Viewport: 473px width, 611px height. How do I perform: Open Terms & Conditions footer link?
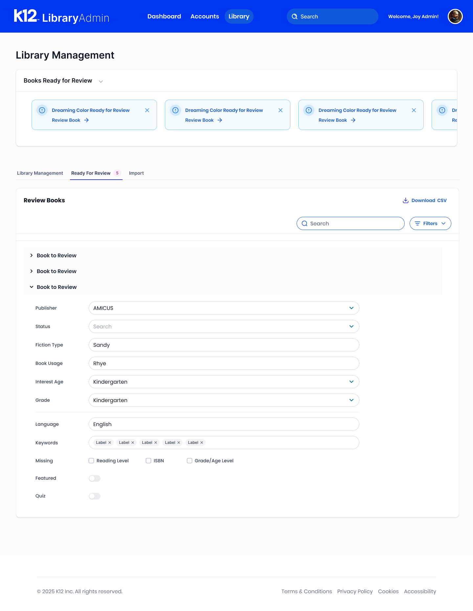point(306,591)
